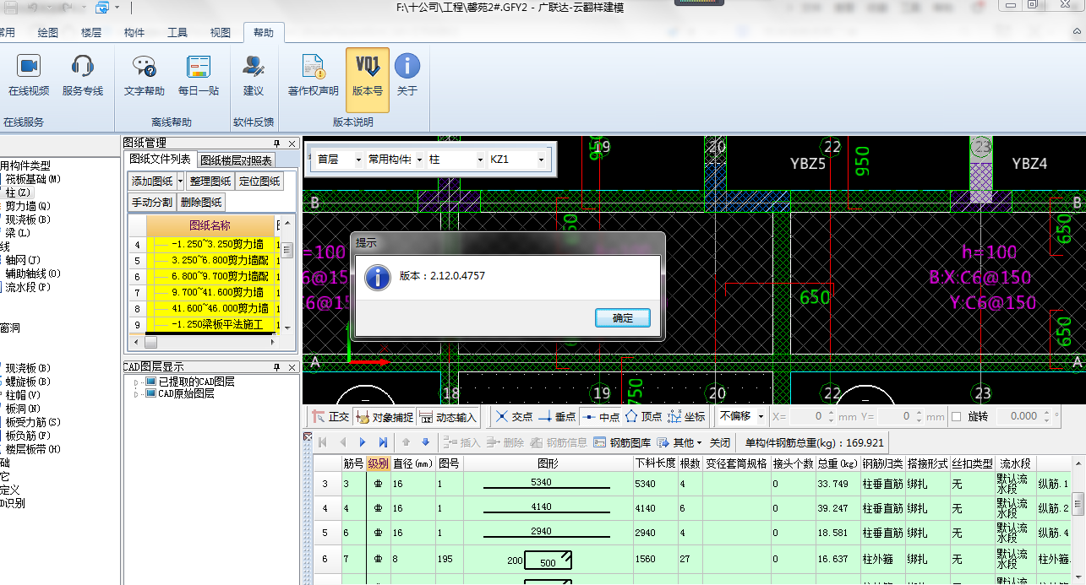Check the 旋转 rotation checkbox

957,416
